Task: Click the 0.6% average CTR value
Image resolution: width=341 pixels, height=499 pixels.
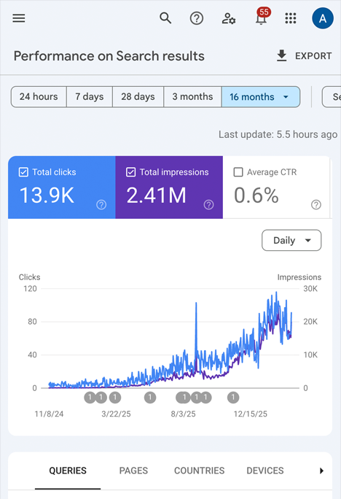Action: 256,195
